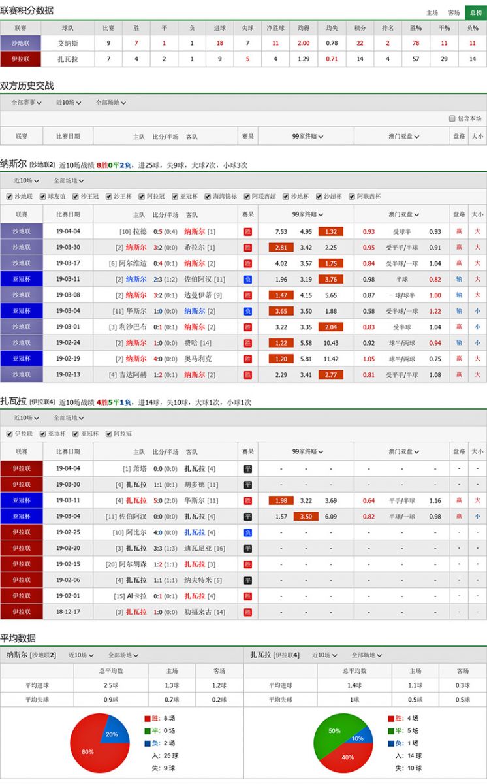Expand 99家终赔 dropdown in 双方历史交战 table
The width and height of the screenshot is (487, 784).
306,136
